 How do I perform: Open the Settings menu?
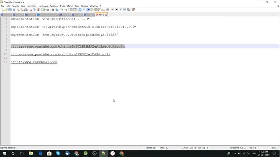pos(54,6)
